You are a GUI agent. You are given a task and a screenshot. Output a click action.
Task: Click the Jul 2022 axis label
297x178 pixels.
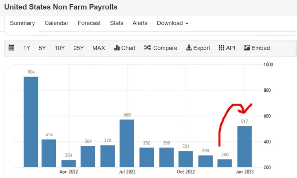[x=127, y=172]
